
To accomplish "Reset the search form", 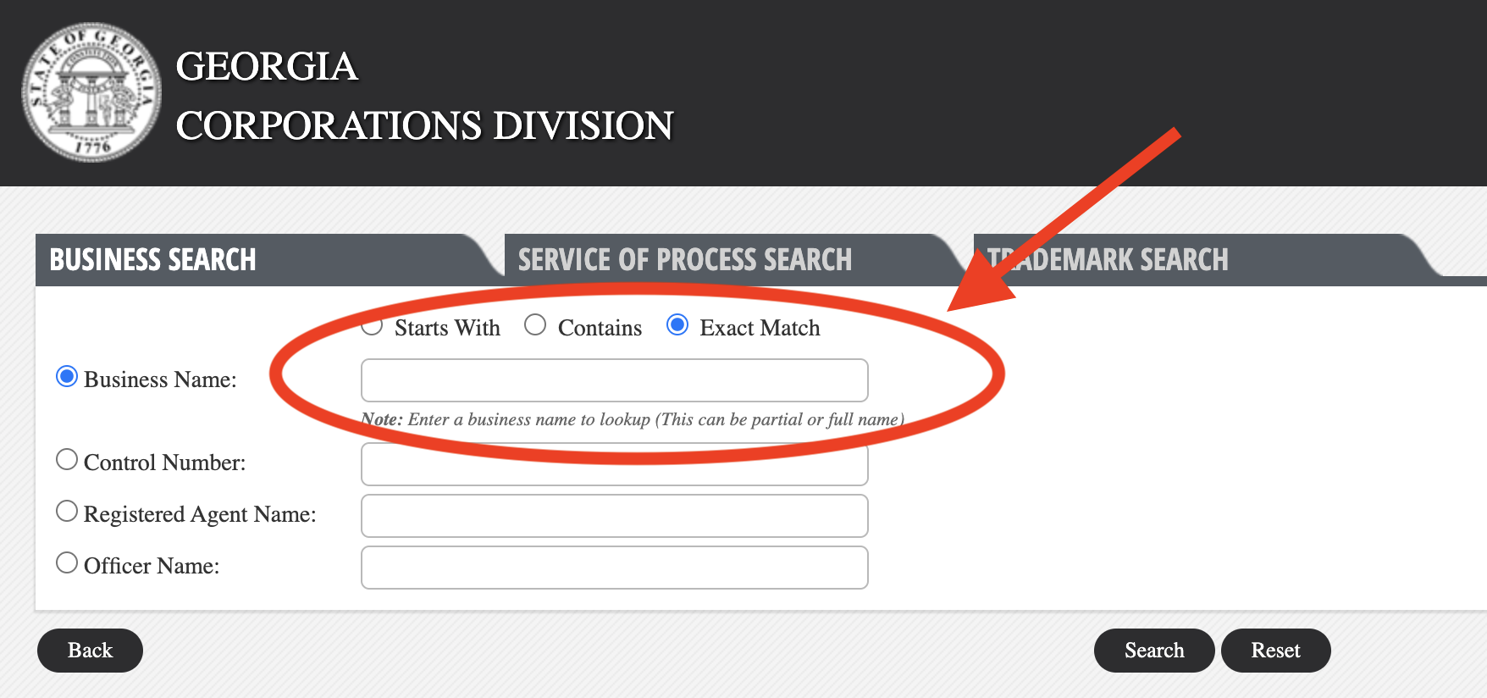I will click(x=1275, y=651).
